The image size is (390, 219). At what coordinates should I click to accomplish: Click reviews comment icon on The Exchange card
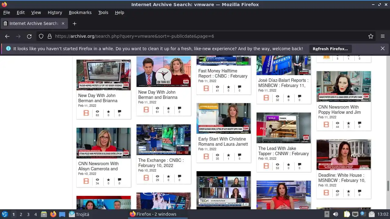pyautogui.click(x=179, y=176)
